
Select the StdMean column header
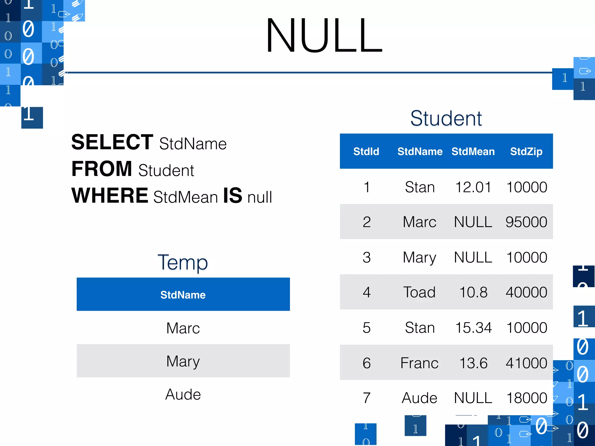(473, 151)
